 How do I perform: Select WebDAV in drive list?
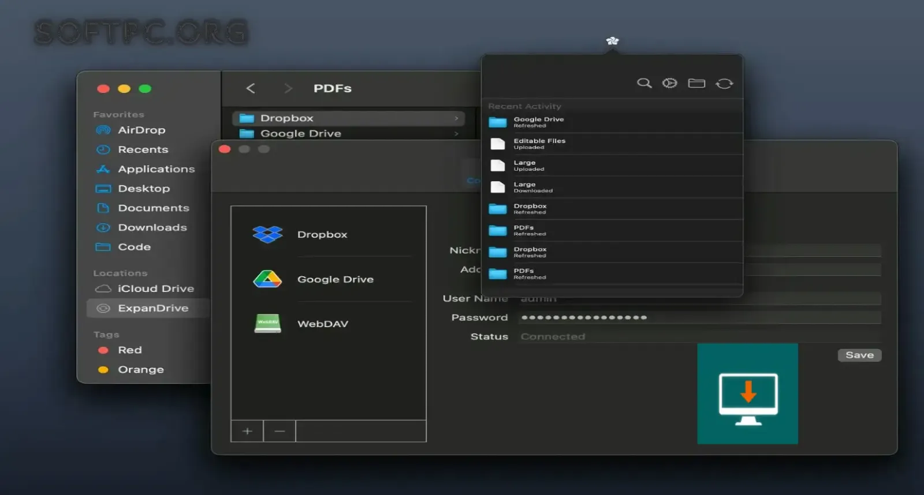coord(329,324)
